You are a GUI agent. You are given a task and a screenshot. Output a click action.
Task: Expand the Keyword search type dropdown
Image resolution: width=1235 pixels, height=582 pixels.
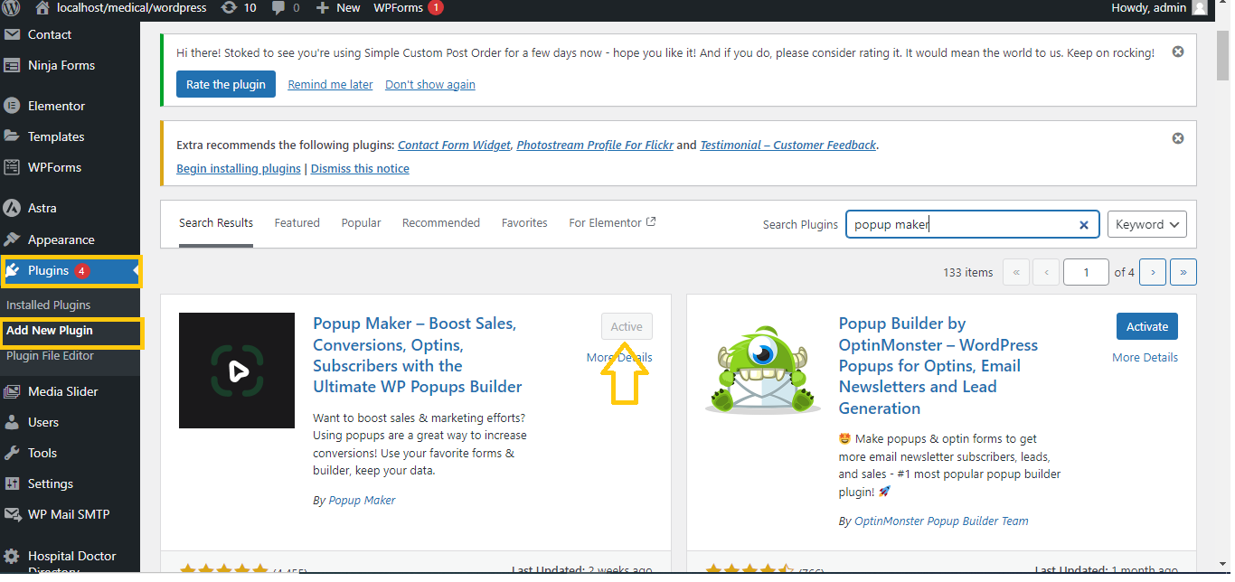click(x=1146, y=225)
